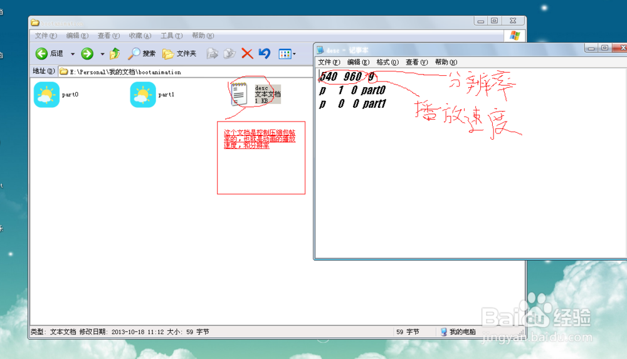
Task: Click the Windows flag logo in Explorer
Action: 515,36
